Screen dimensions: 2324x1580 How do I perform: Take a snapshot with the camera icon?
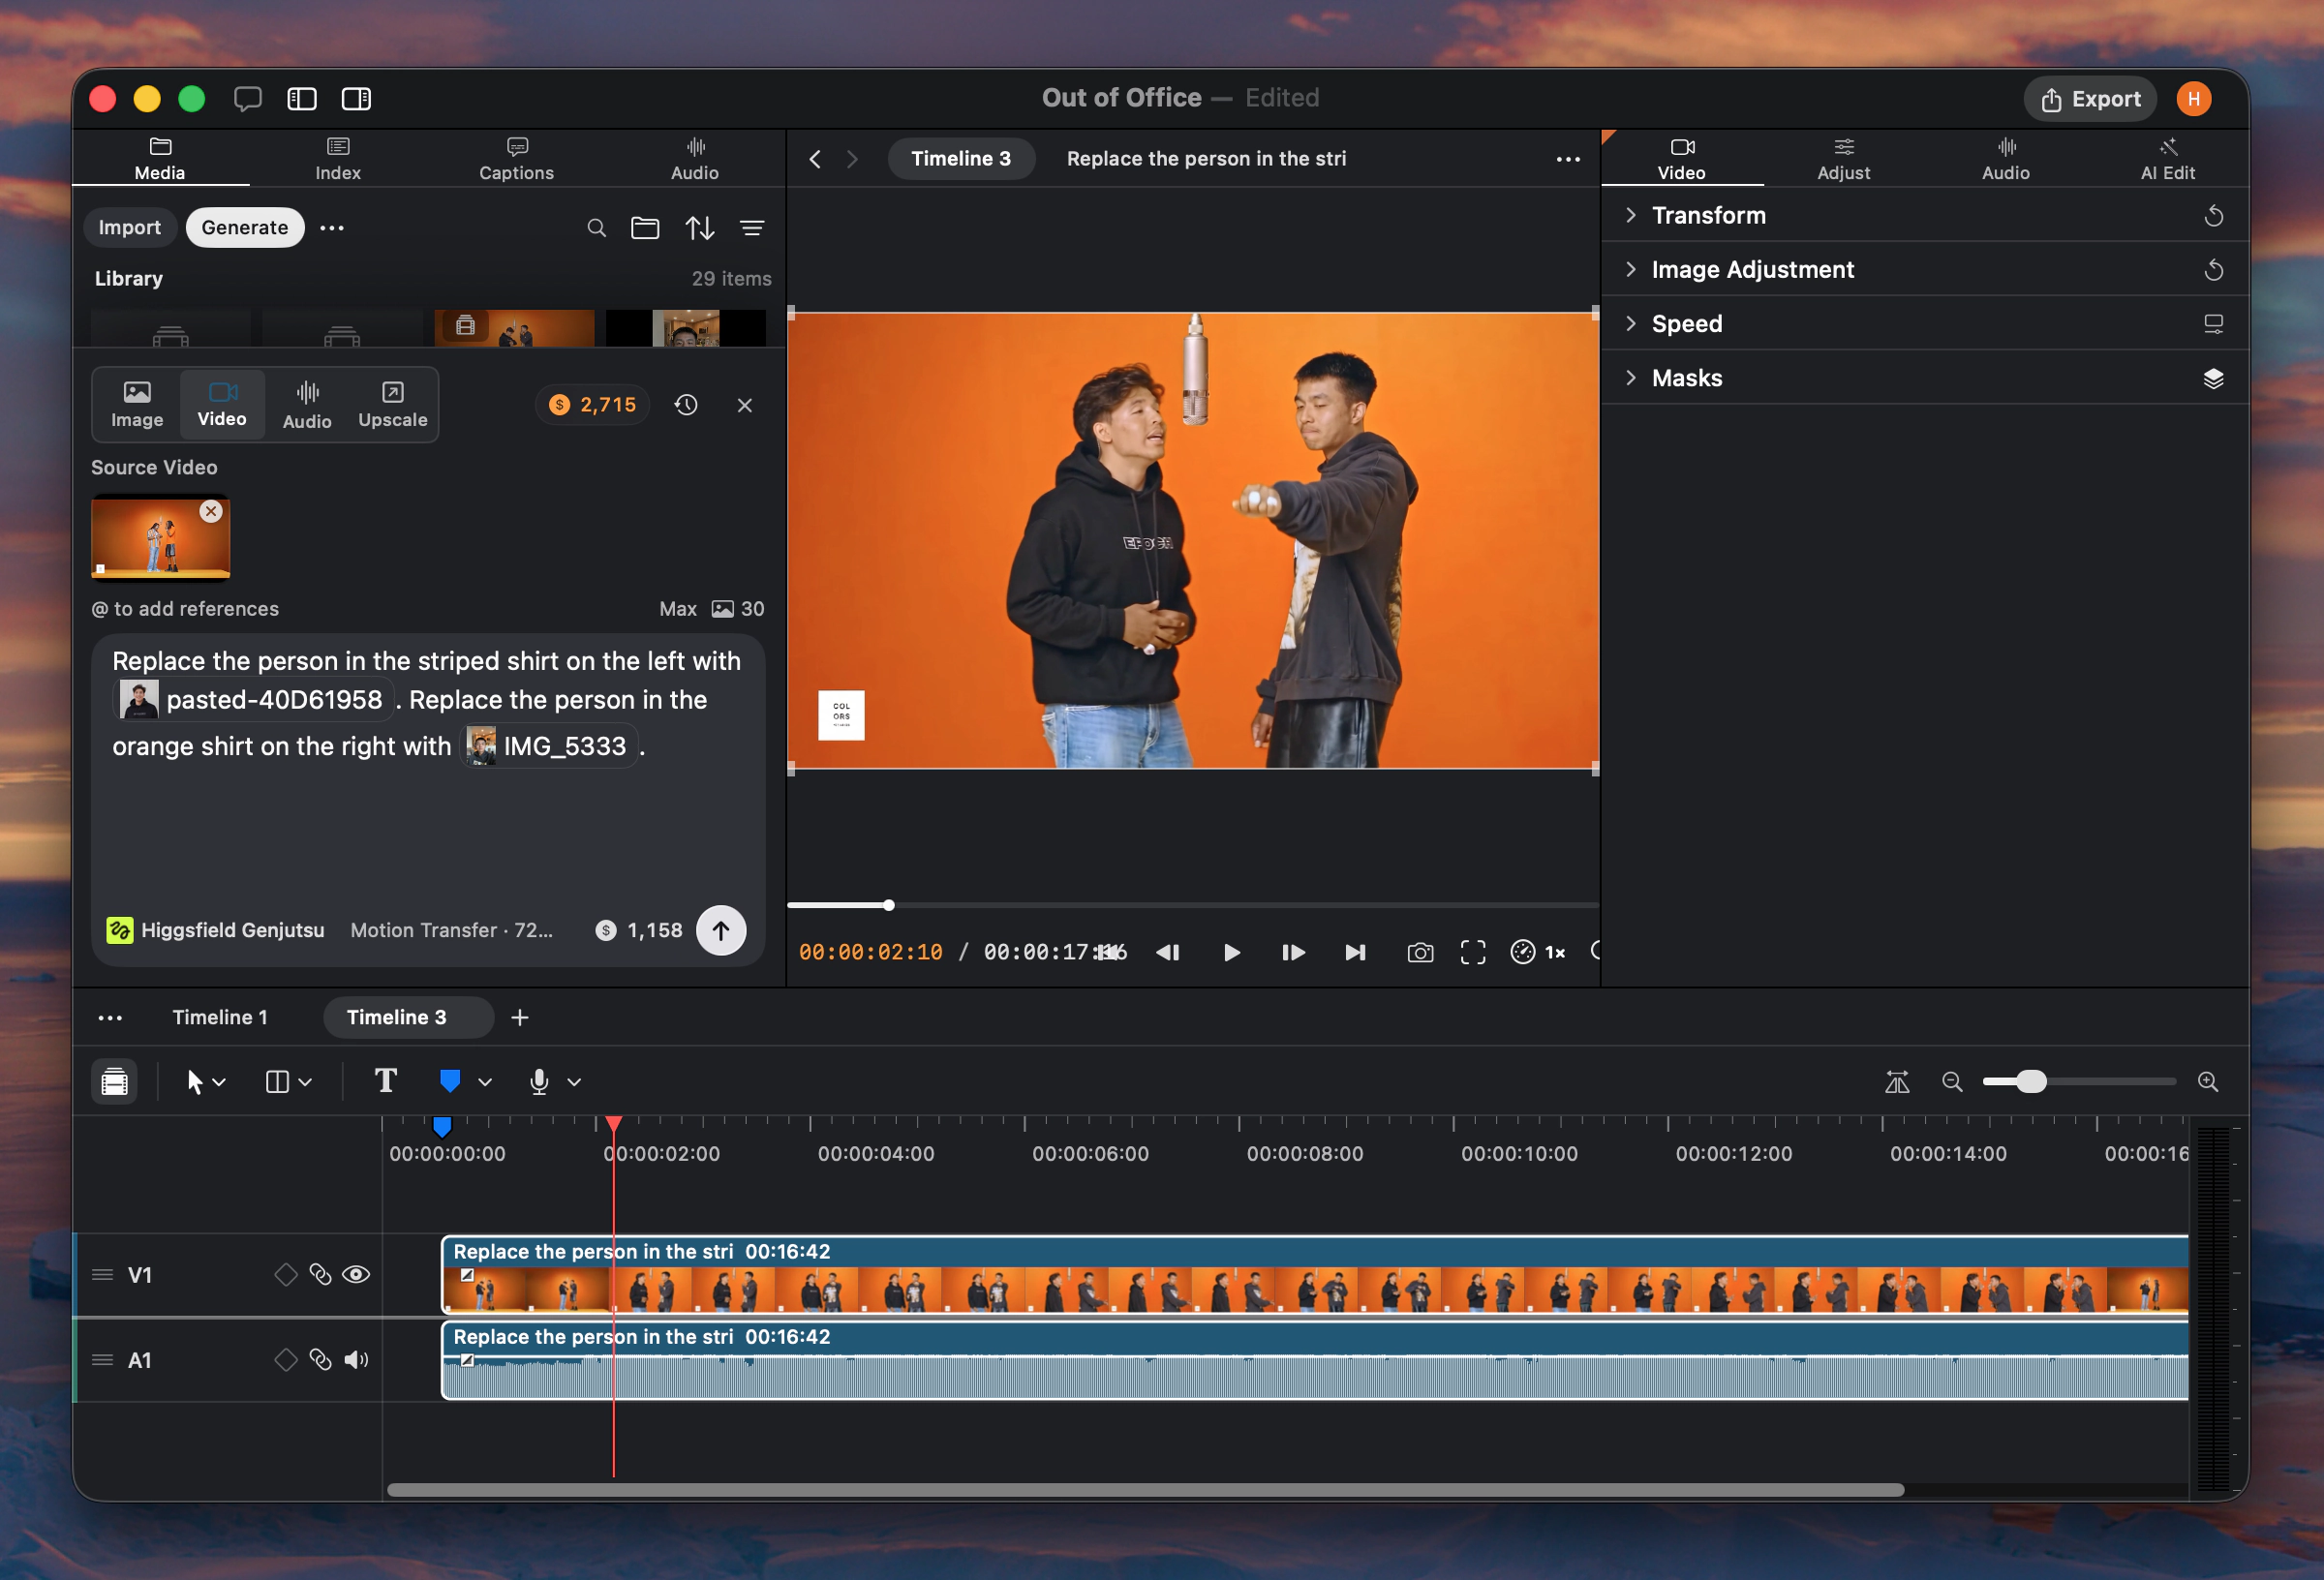pos(1420,953)
